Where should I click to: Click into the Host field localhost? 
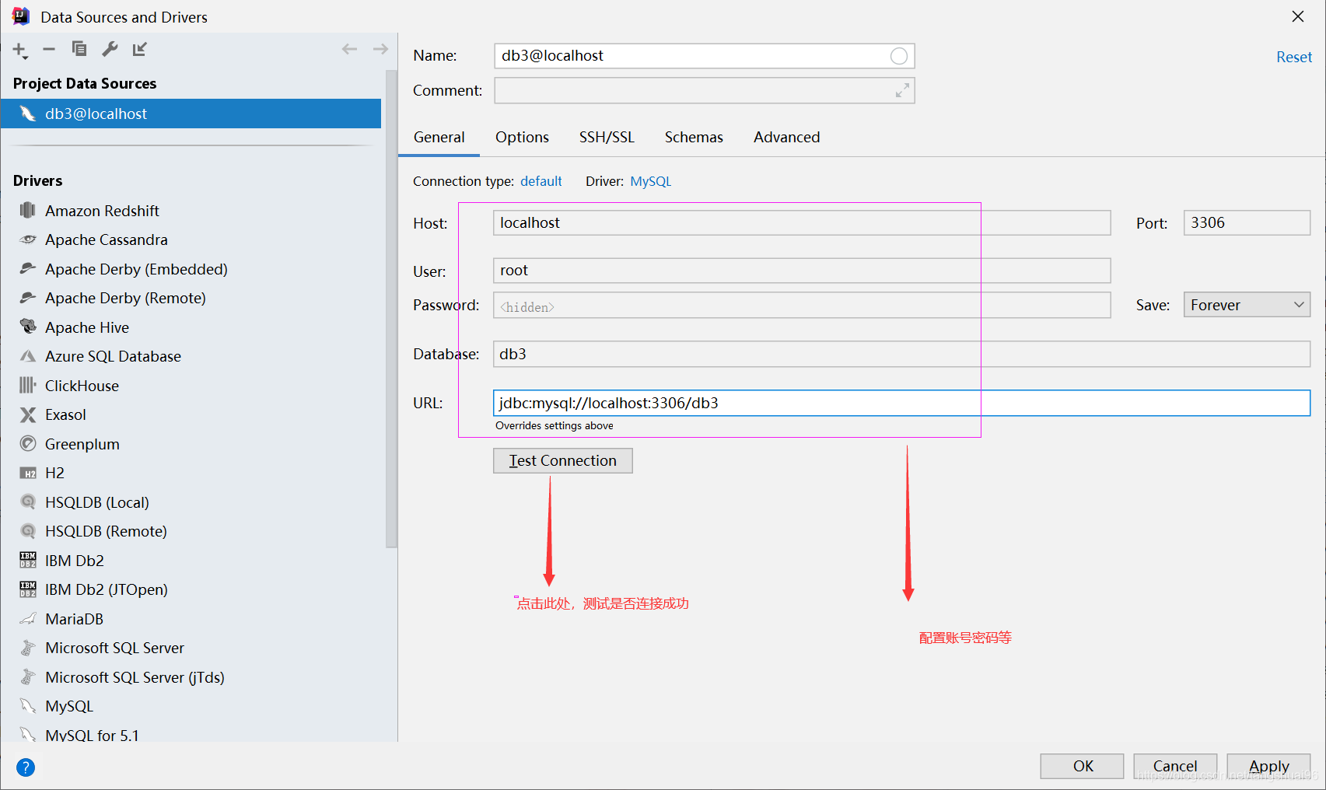click(x=802, y=223)
